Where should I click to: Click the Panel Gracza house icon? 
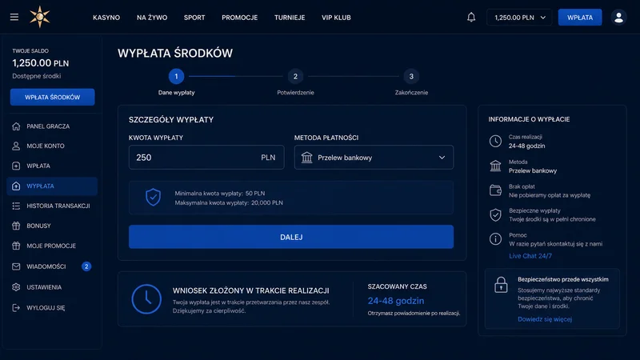pos(16,126)
